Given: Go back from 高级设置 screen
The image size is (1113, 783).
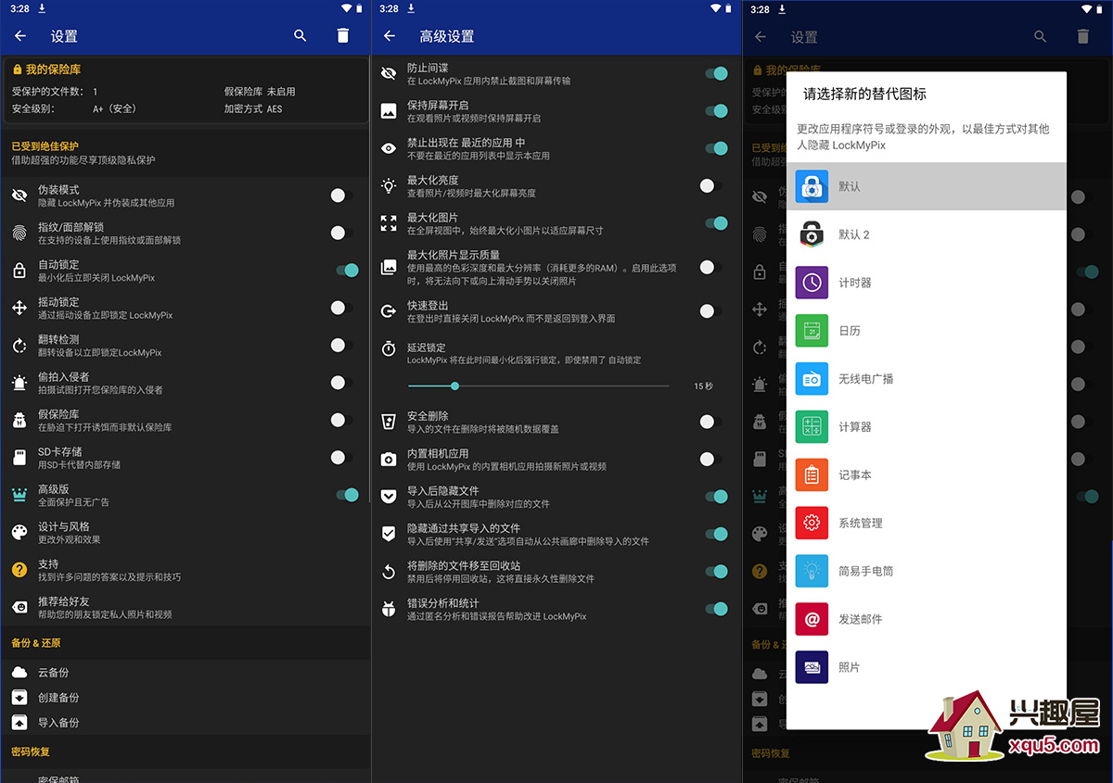Looking at the screenshot, I should pyautogui.click(x=390, y=36).
